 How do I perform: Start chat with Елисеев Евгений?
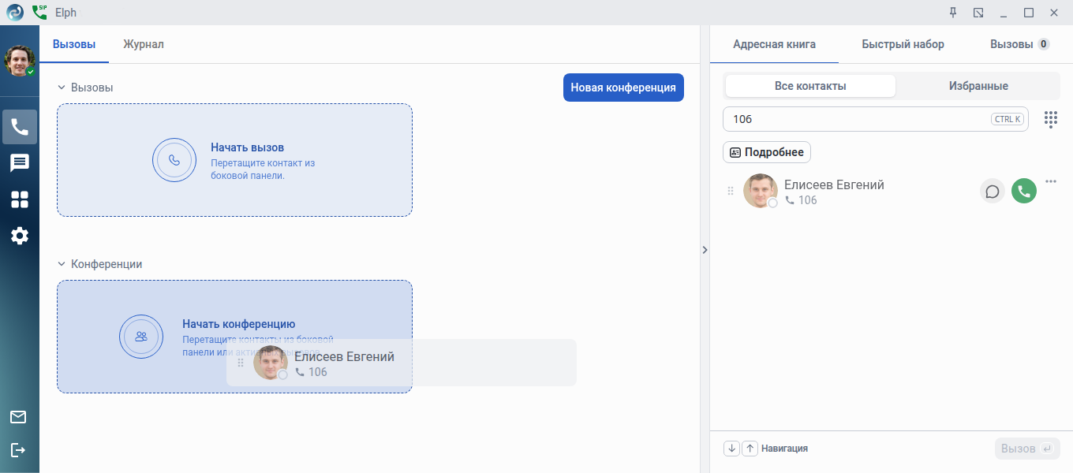click(x=993, y=191)
